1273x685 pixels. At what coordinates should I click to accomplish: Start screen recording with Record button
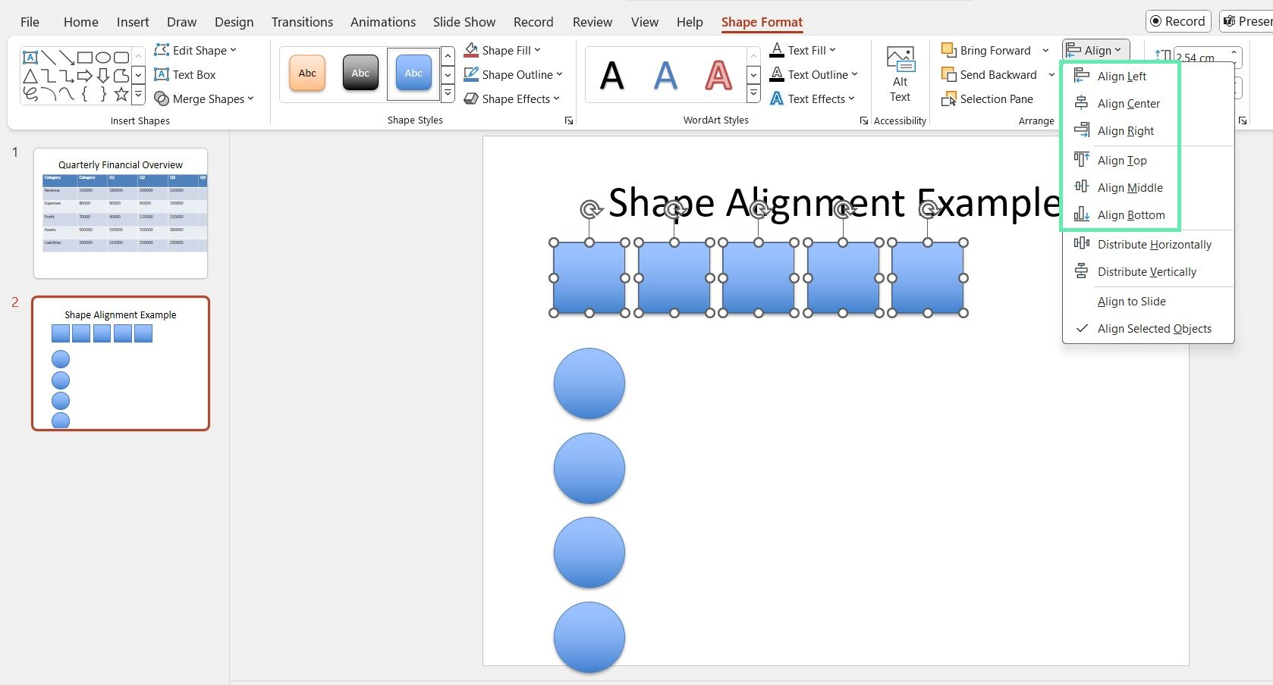tap(1177, 20)
